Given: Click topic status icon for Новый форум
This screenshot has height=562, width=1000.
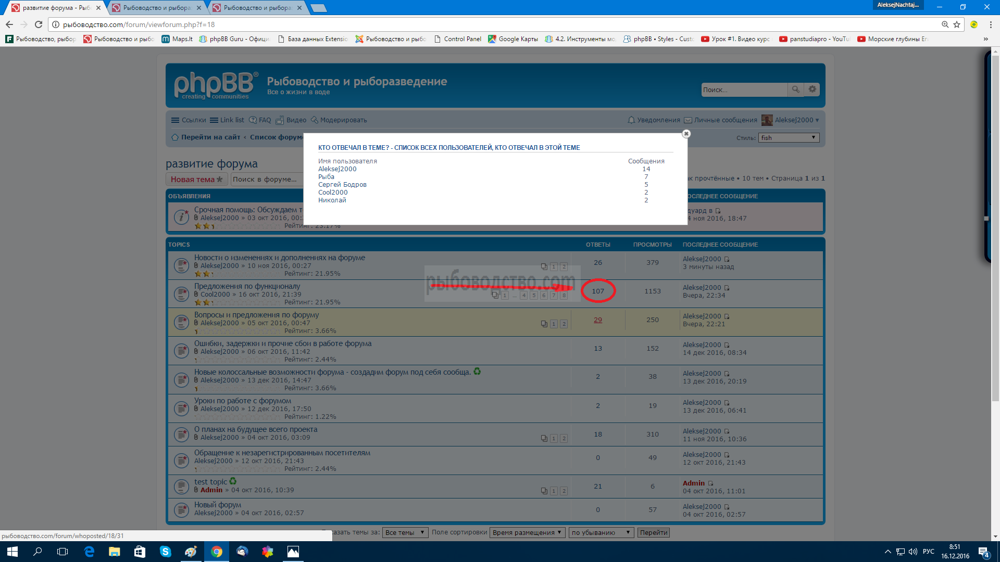Looking at the screenshot, I should pos(181,509).
